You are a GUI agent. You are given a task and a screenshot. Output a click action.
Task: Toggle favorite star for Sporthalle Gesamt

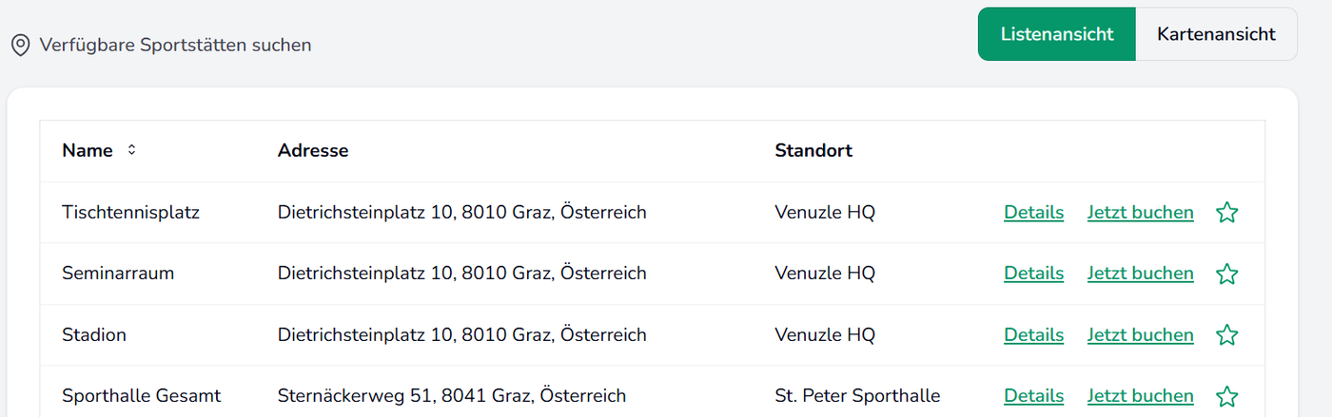click(x=1227, y=396)
